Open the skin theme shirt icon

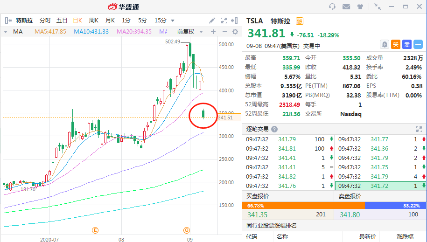point(360,7)
